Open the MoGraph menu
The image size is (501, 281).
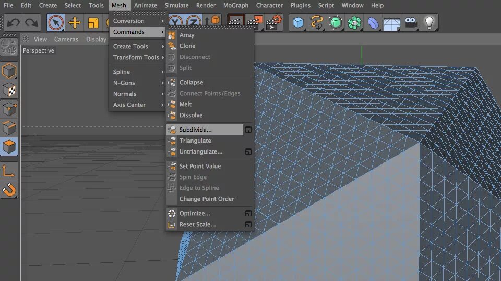236,5
